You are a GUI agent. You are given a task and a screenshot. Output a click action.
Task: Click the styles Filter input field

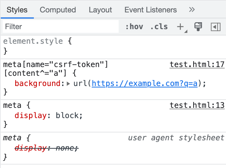[61, 27]
